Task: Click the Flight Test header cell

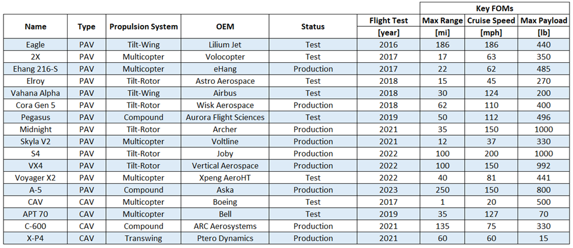Action: 388,21
